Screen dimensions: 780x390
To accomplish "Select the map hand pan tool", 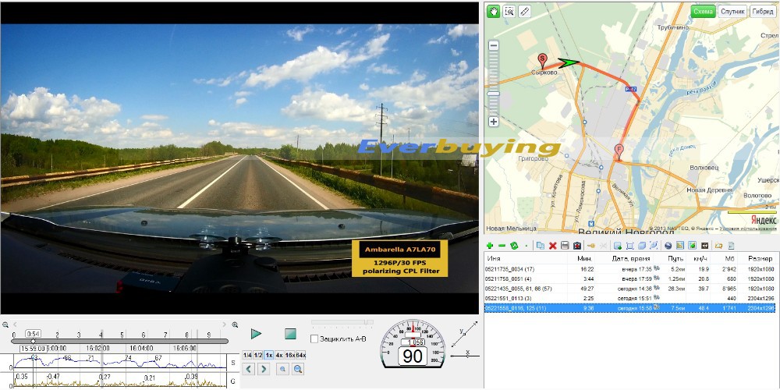I will (493, 11).
